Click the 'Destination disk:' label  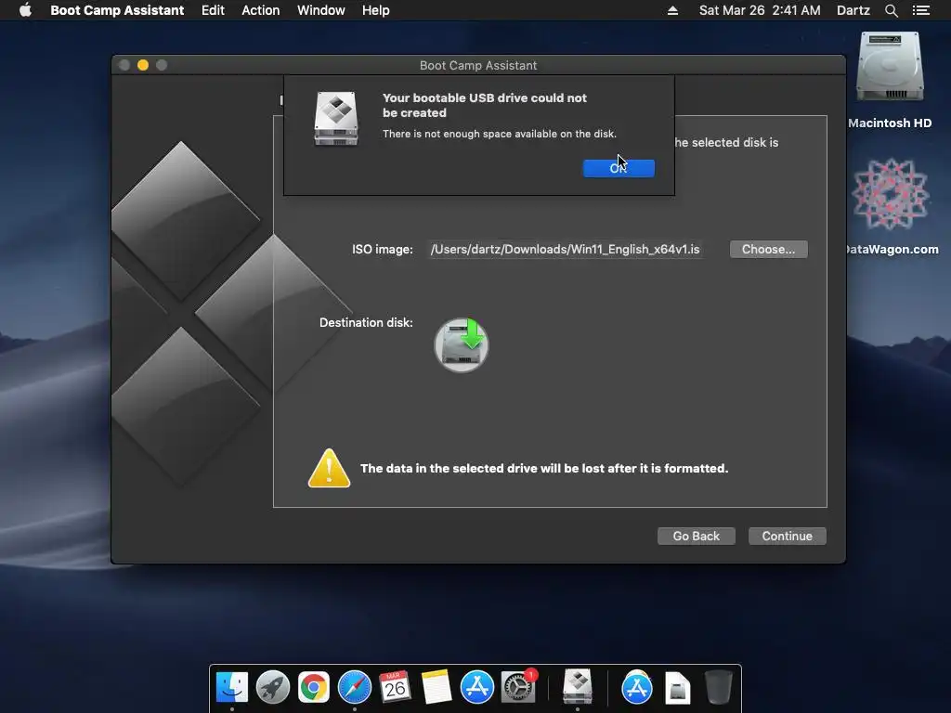(x=366, y=322)
